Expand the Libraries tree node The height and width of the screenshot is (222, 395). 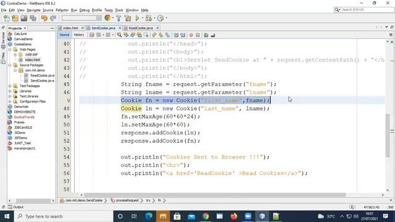tap(10, 91)
